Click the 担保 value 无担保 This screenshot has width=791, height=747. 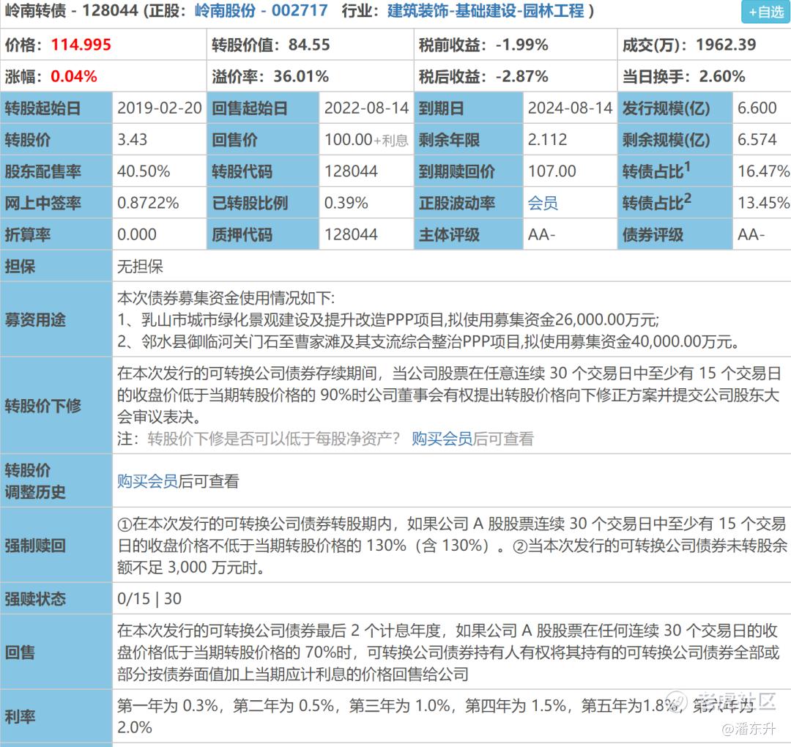140,267
